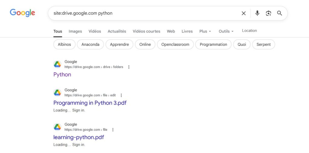Click URL of learning-python.pdf result
Viewport: 309px width, 153px height.
[86, 130]
